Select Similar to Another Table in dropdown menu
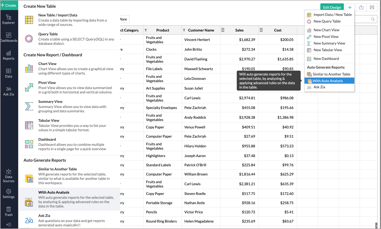This screenshot has height=229, width=381. (x=329, y=74)
